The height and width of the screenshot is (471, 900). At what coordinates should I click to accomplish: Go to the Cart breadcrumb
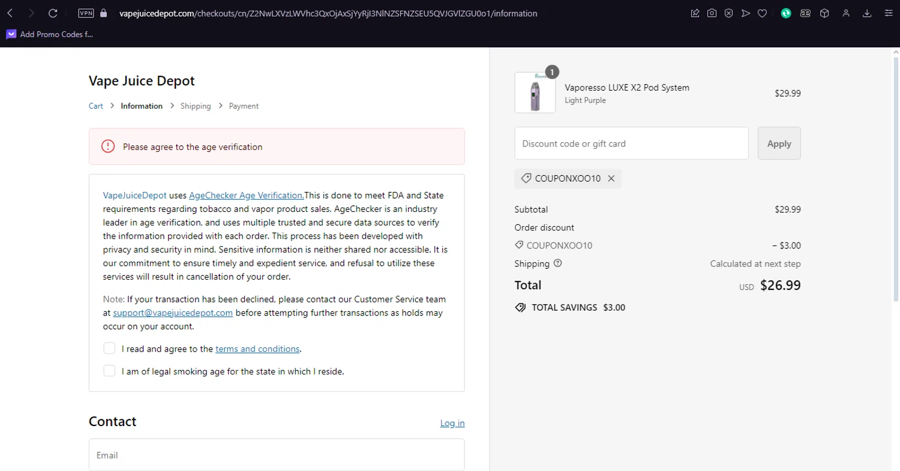pyautogui.click(x=96, y=106)
